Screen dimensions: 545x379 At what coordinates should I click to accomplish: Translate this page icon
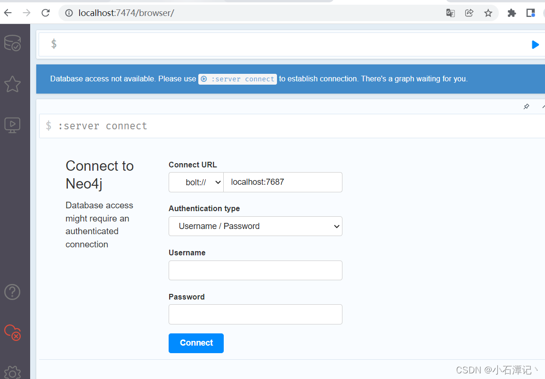(x=450, y=13)
